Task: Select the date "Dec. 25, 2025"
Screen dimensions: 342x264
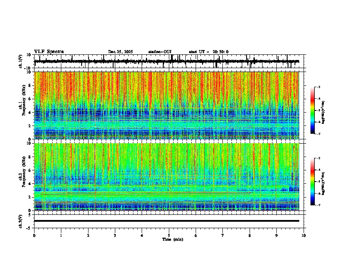Action: click(x=120, y=52)
